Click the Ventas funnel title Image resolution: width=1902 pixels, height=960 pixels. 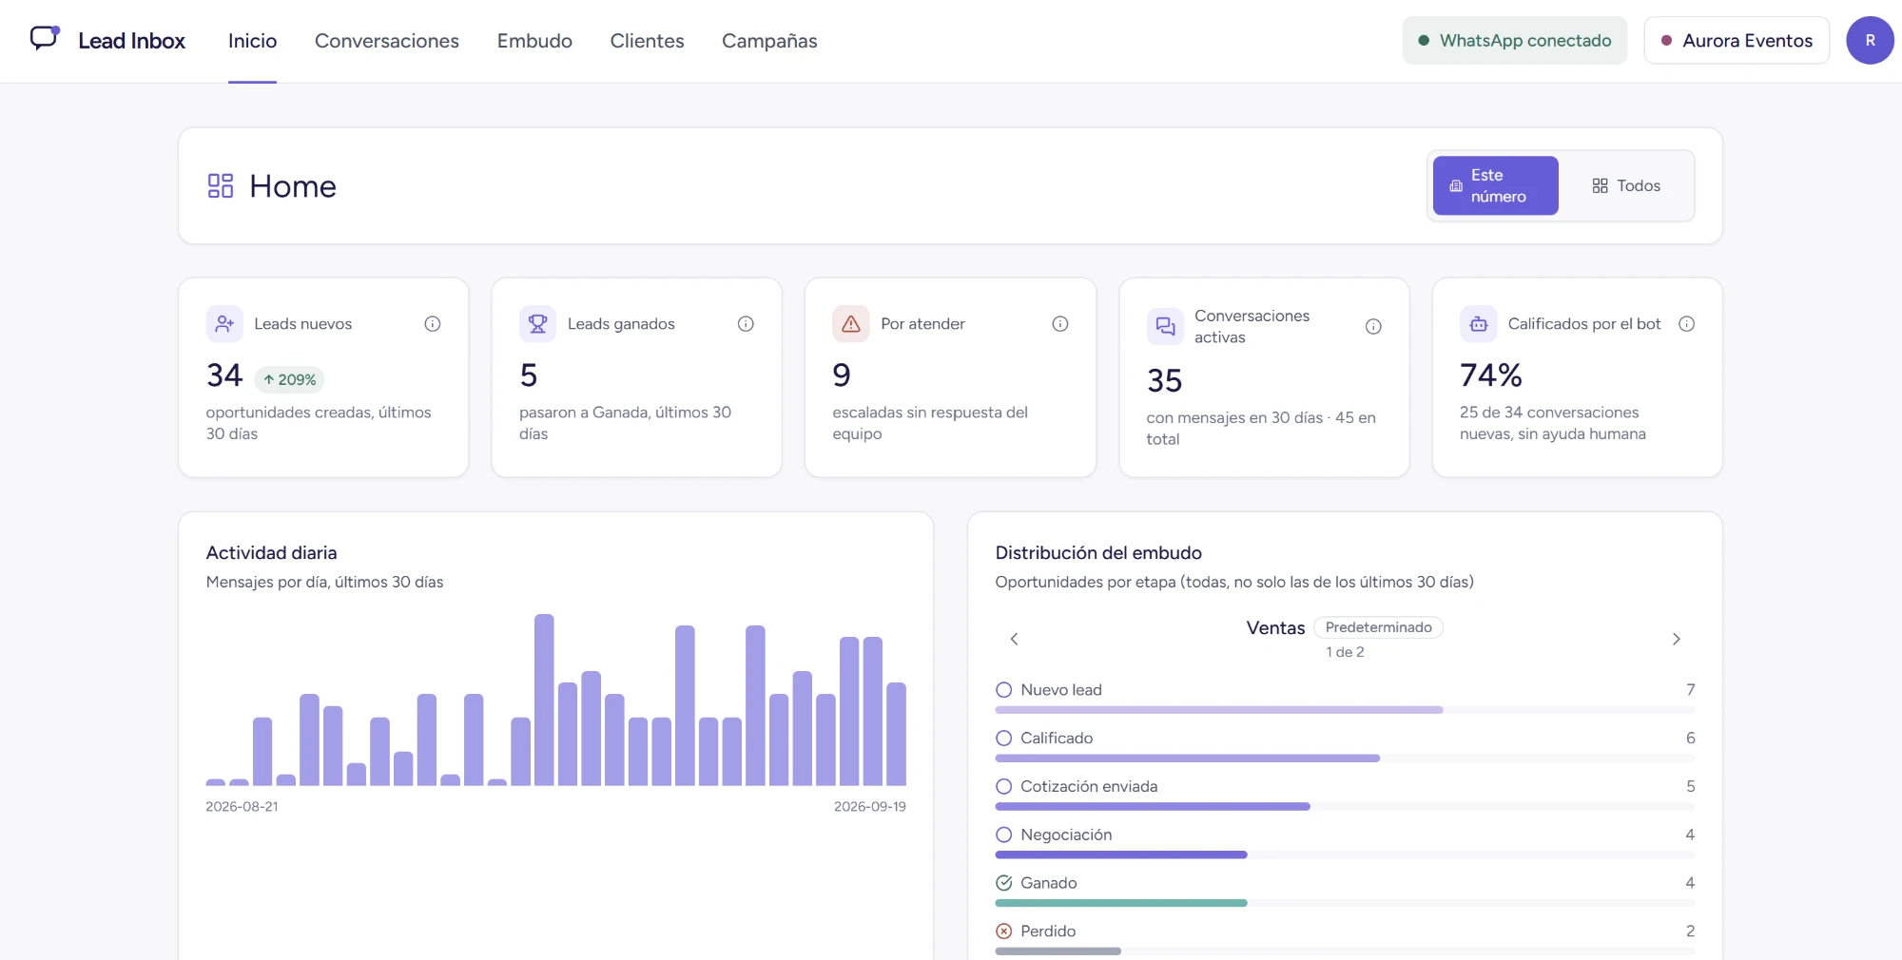pyautogui.click(x=1275, y=627)
